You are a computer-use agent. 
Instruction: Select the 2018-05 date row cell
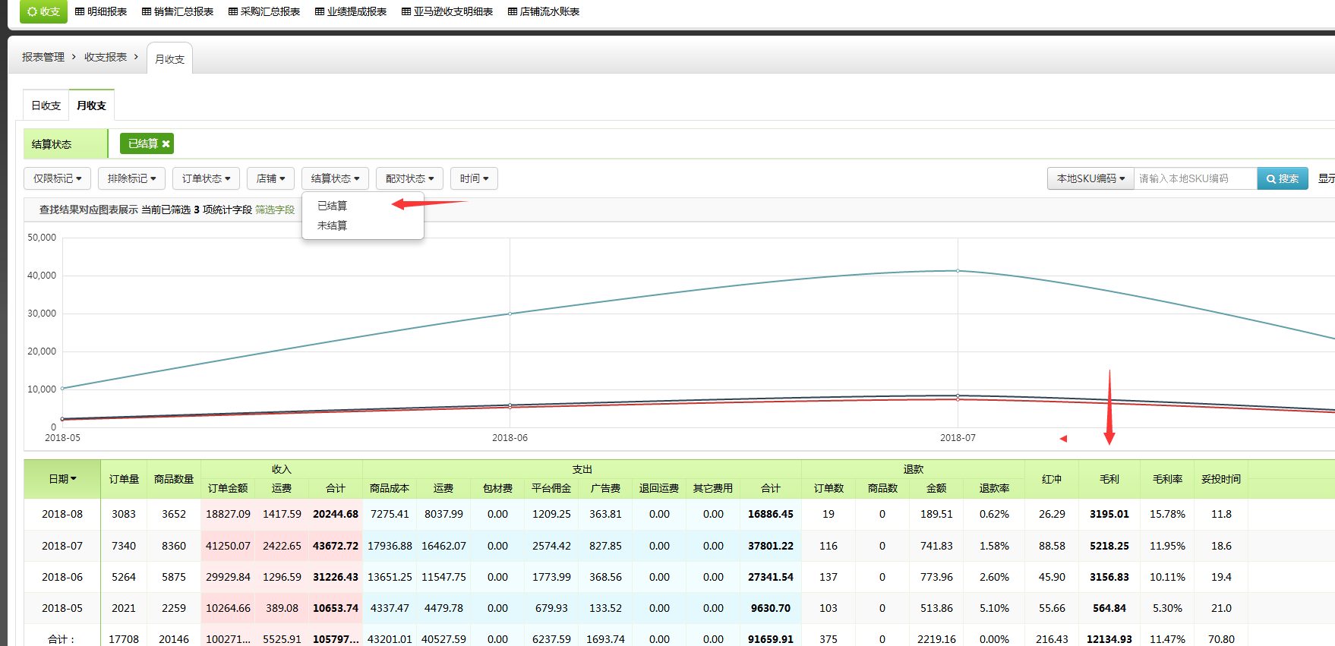pos(62,608)
